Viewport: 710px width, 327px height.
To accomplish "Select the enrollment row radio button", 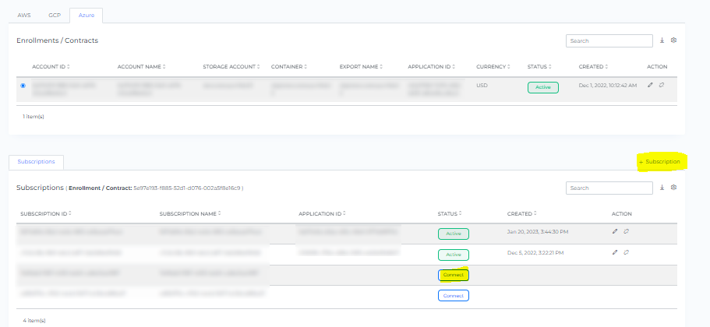I will tap(23, 86).
